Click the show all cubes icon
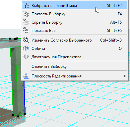The image size is (130, 127). point(26,30)
